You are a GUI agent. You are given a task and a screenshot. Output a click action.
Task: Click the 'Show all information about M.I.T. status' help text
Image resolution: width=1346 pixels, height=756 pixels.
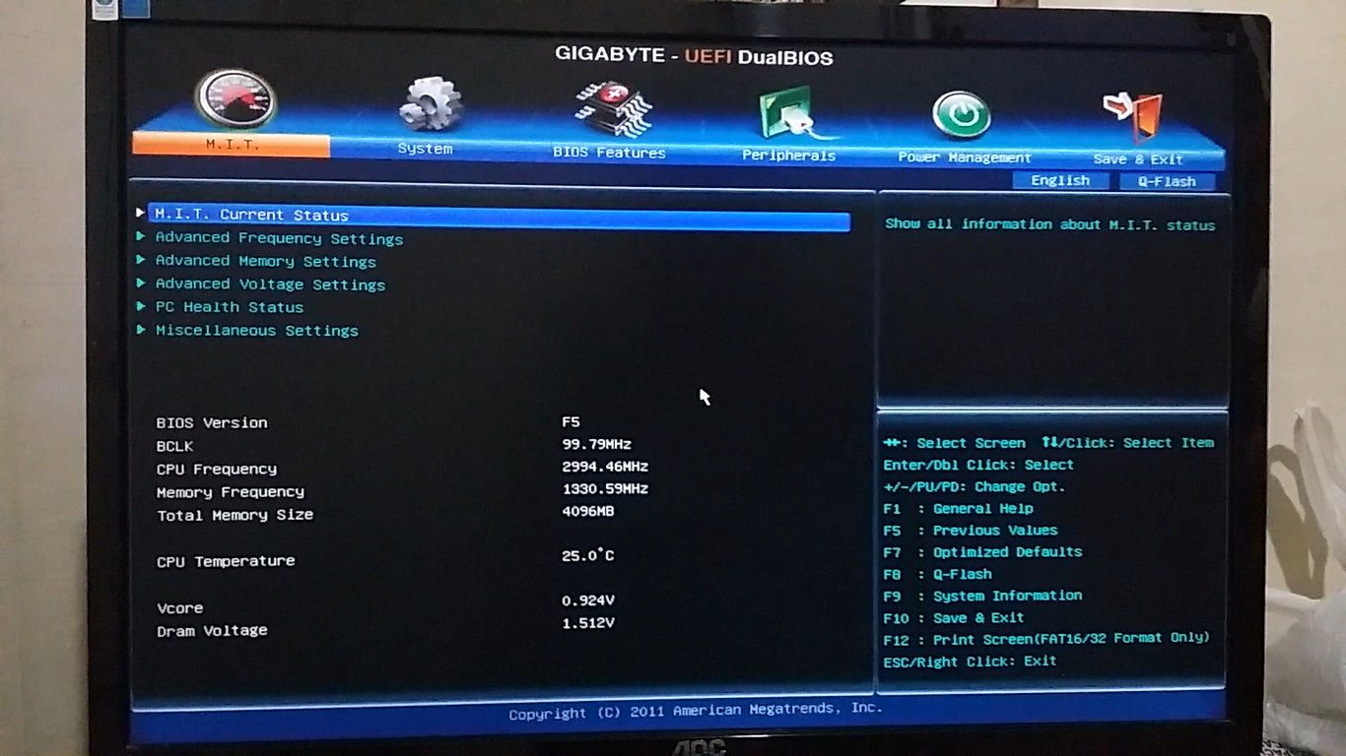[x=1050, y=224]
